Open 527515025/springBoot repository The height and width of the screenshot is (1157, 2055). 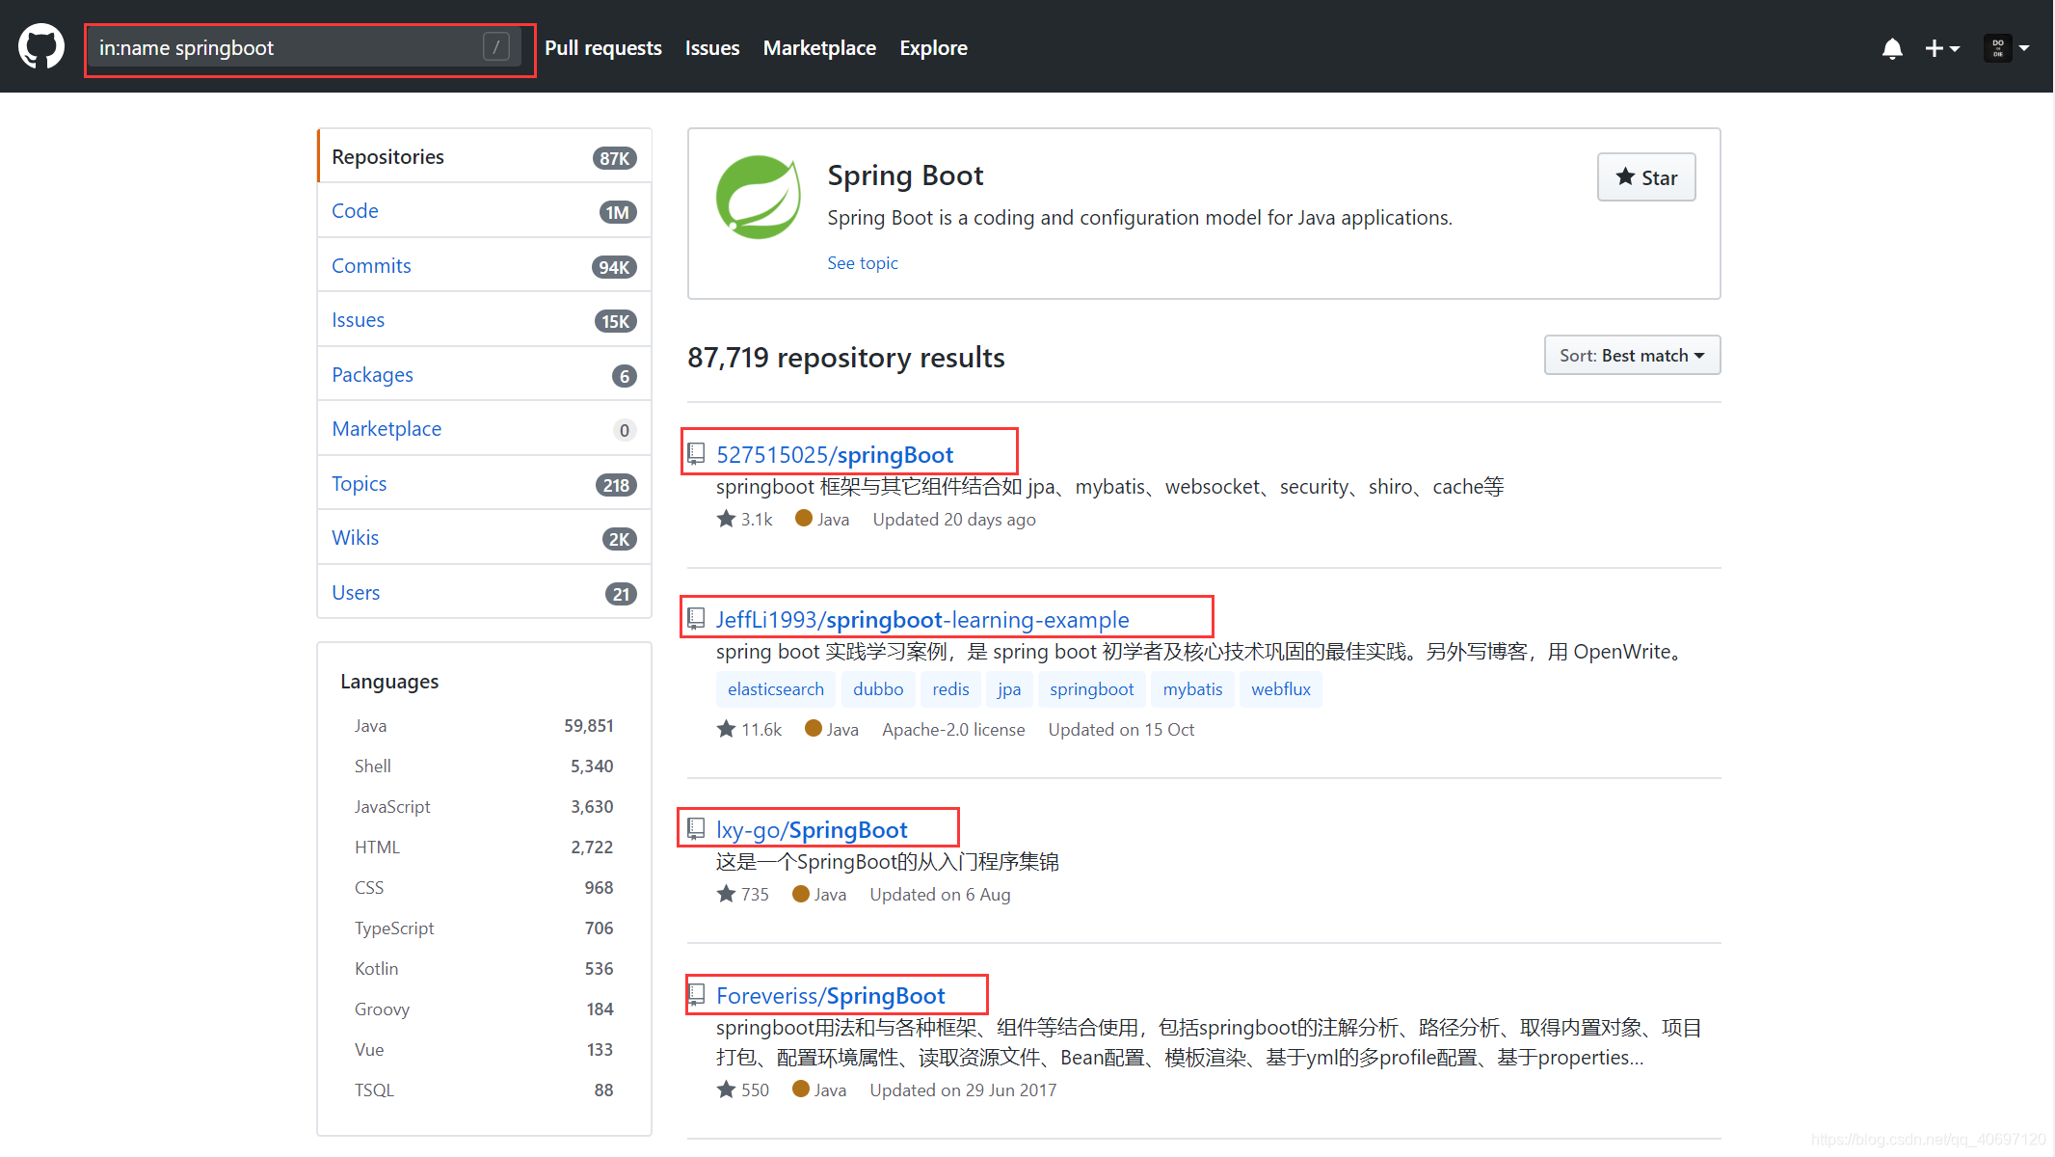click(x=835, y=454)
